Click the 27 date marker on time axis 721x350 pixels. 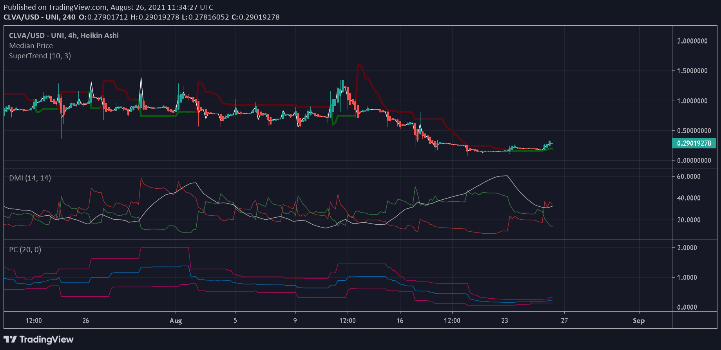[564, 321]
